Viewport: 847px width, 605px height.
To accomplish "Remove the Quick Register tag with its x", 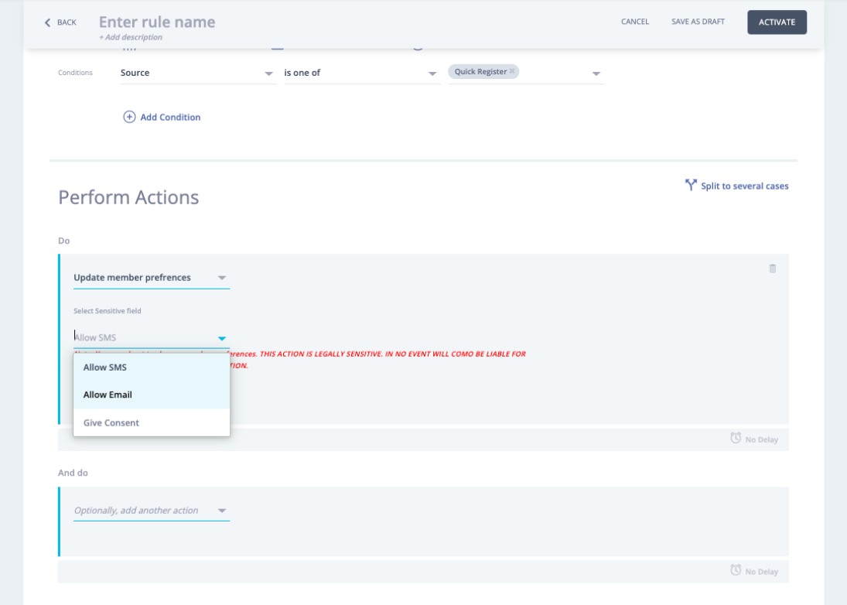I will coord(512,71).
